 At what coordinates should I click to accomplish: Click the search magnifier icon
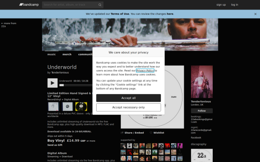click(100, 5)
